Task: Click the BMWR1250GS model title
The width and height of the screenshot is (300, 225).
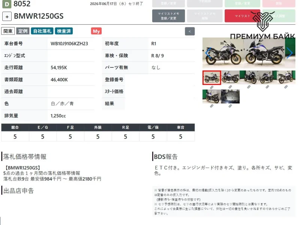Action: [x=39, y=16]
